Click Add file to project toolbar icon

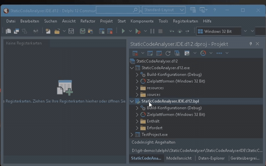click(x=102, y=31)
